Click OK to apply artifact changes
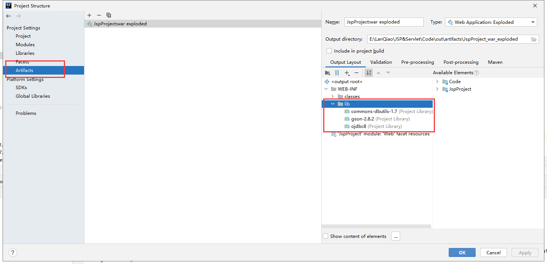Screen dimensions: 547x264 (x=462, y=252)
